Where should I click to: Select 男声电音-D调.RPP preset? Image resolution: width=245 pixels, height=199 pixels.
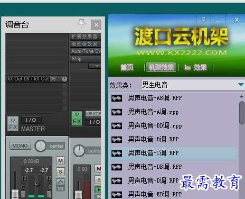pos(173,180)
